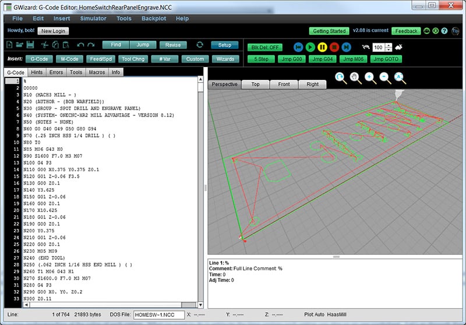
Task: Open help with the question mark icon
Action: 444,31
